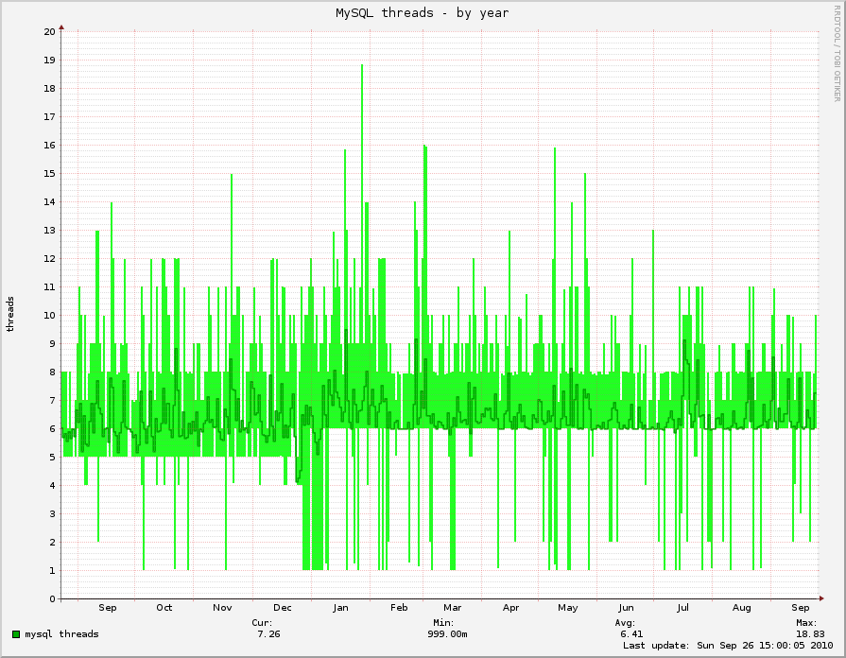Click the 'Mar' x-axis month label

coord(452,607)
